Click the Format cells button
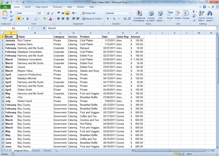 point(186,16)
